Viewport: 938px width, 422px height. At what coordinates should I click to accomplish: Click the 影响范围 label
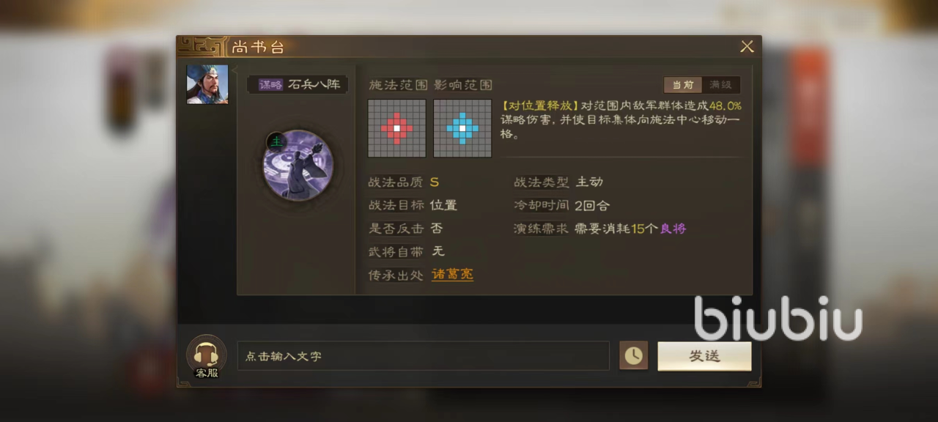tap(462, 85)
